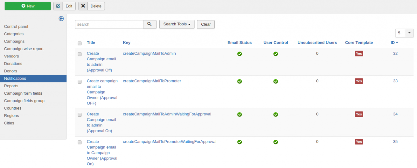Toggle User Control checkmark for createCampaignMailToPromoter
417x168 pixels.
[x=276, y=81]
